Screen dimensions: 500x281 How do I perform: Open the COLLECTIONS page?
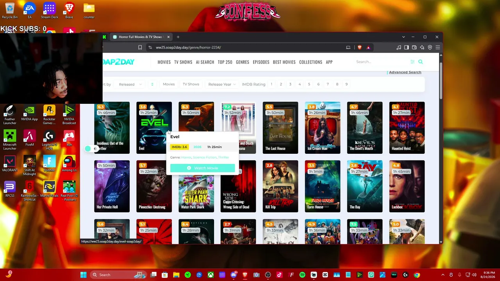[x=311, y=62]
